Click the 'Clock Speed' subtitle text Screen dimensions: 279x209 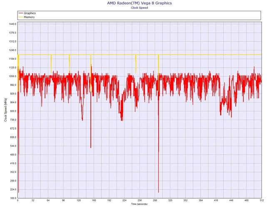pos(139,7)
